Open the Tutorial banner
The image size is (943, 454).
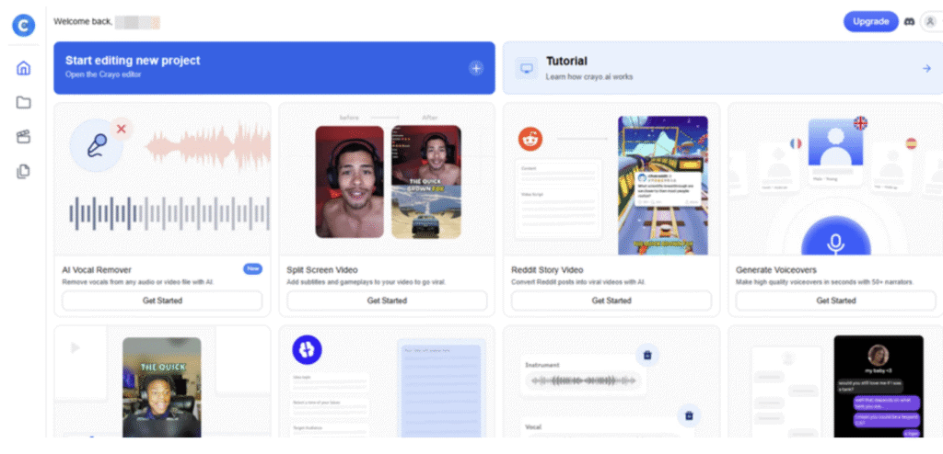(718, 68)
